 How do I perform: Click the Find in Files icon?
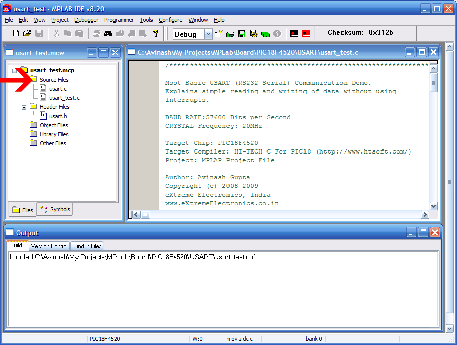coord(120,33)
